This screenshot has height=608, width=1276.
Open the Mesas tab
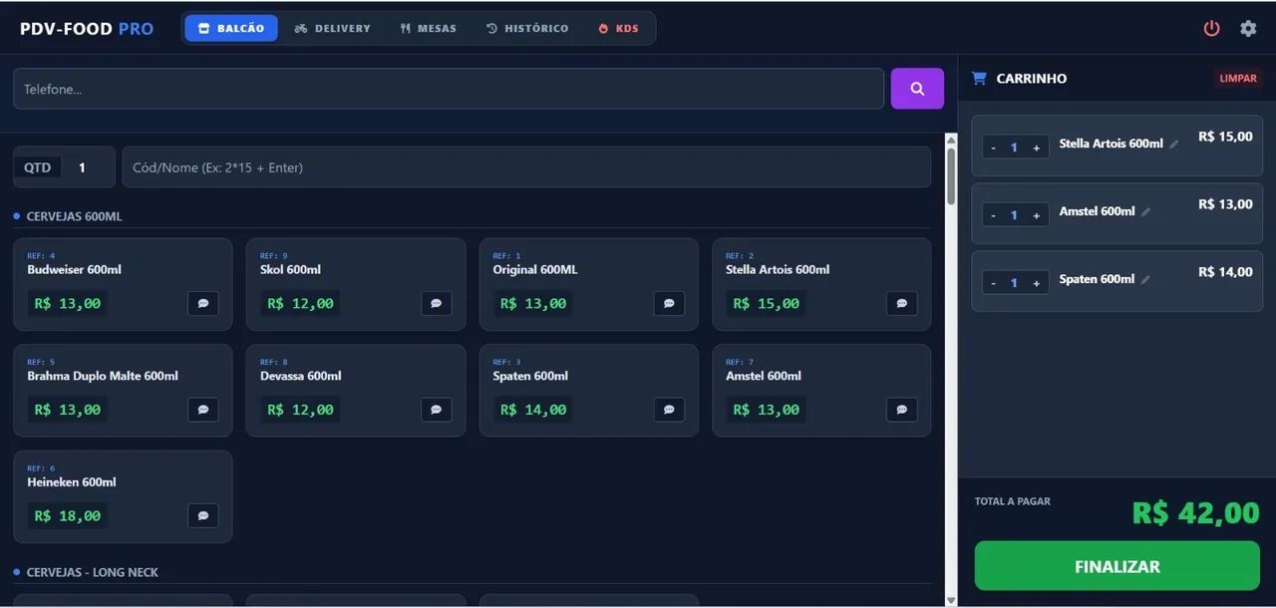click(428, 28)
